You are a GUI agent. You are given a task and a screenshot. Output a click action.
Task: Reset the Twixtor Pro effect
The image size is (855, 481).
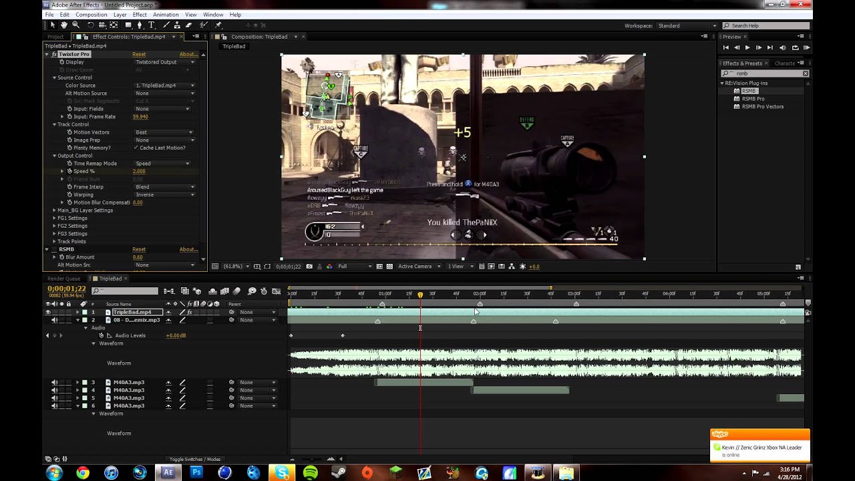(139, 54)
